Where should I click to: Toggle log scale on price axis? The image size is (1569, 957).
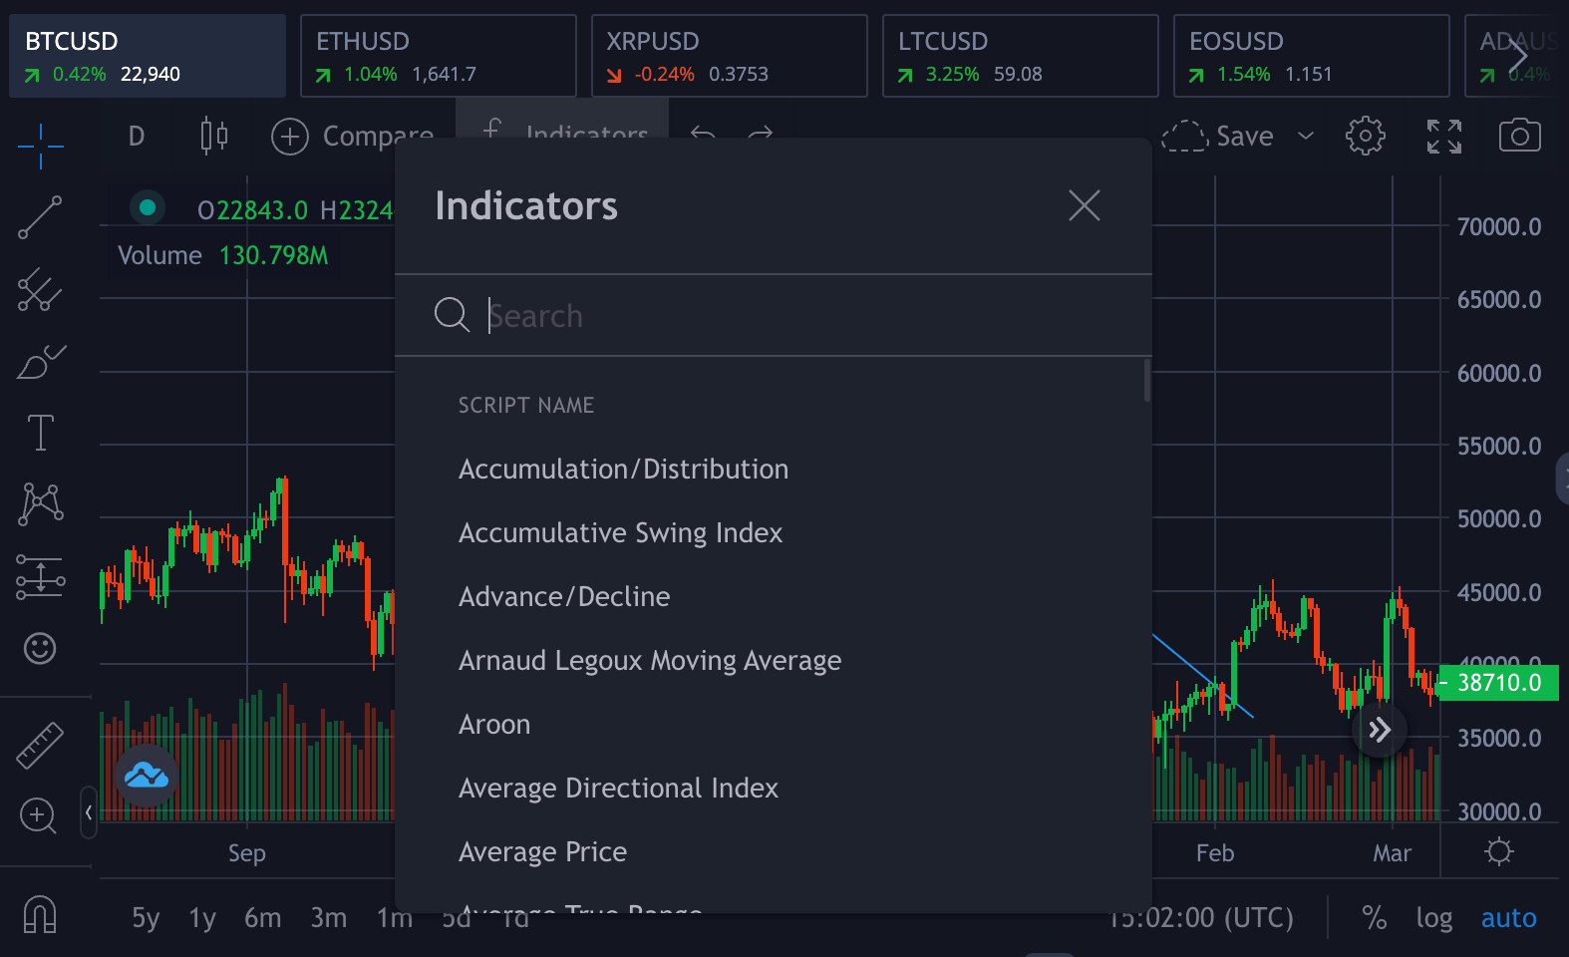1433,918
